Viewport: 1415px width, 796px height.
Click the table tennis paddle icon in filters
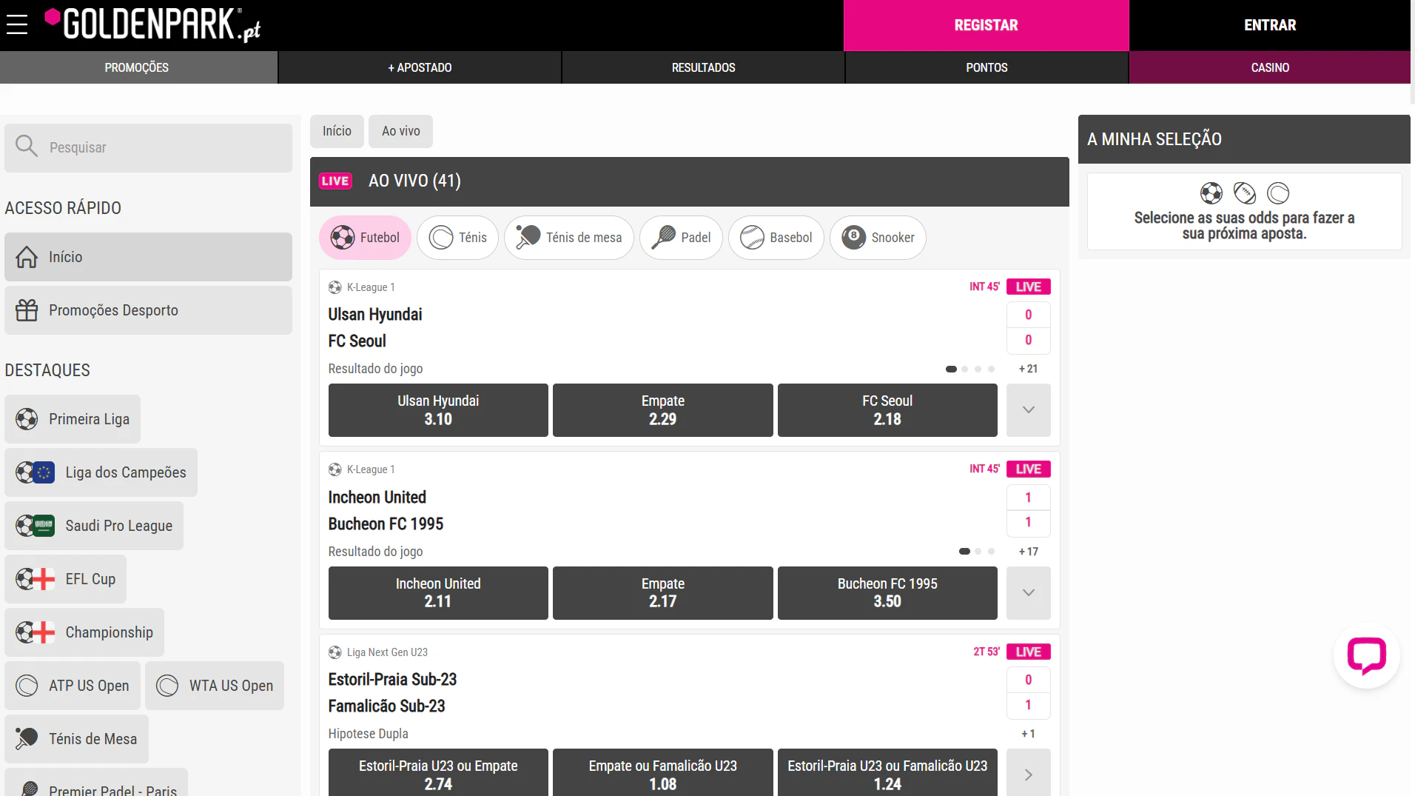pyautogui.click(x=528, y=238)
